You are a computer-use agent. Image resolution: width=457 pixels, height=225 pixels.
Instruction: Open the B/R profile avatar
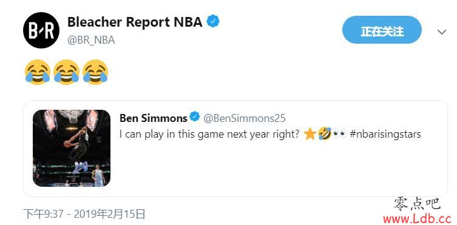pos(41,30)
